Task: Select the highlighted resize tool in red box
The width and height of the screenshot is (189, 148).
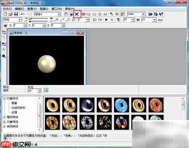Action: pos(77,14)
